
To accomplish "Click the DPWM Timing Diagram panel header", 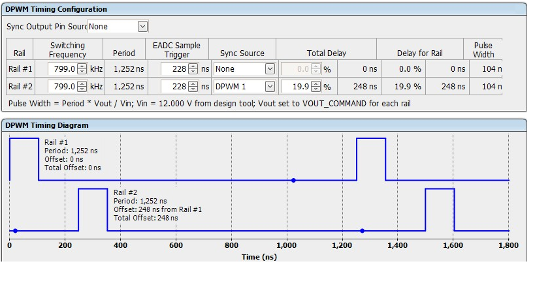I will click(264, 125).
